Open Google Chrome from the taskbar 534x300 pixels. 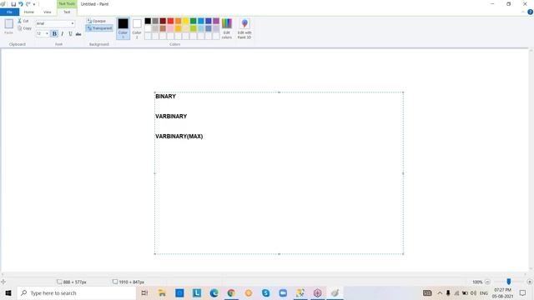click(x=231, y=292)
